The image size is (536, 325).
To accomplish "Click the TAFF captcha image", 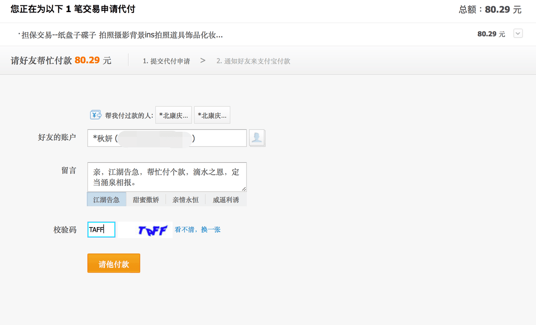I will (145, 230).
